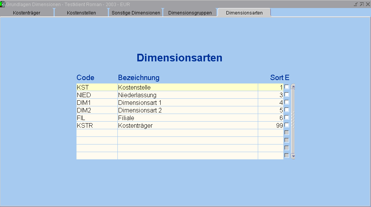Go to the Sonstige Dimensionen tab
371x207 pixels.
point(136,13)
